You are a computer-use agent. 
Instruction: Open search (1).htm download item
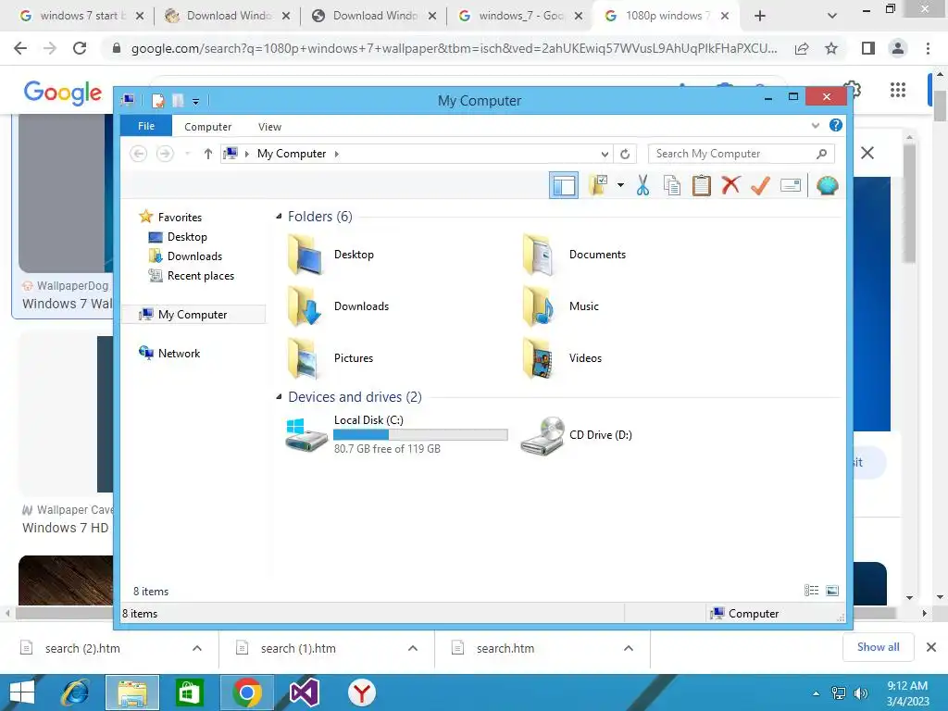(x=299, y=649)
